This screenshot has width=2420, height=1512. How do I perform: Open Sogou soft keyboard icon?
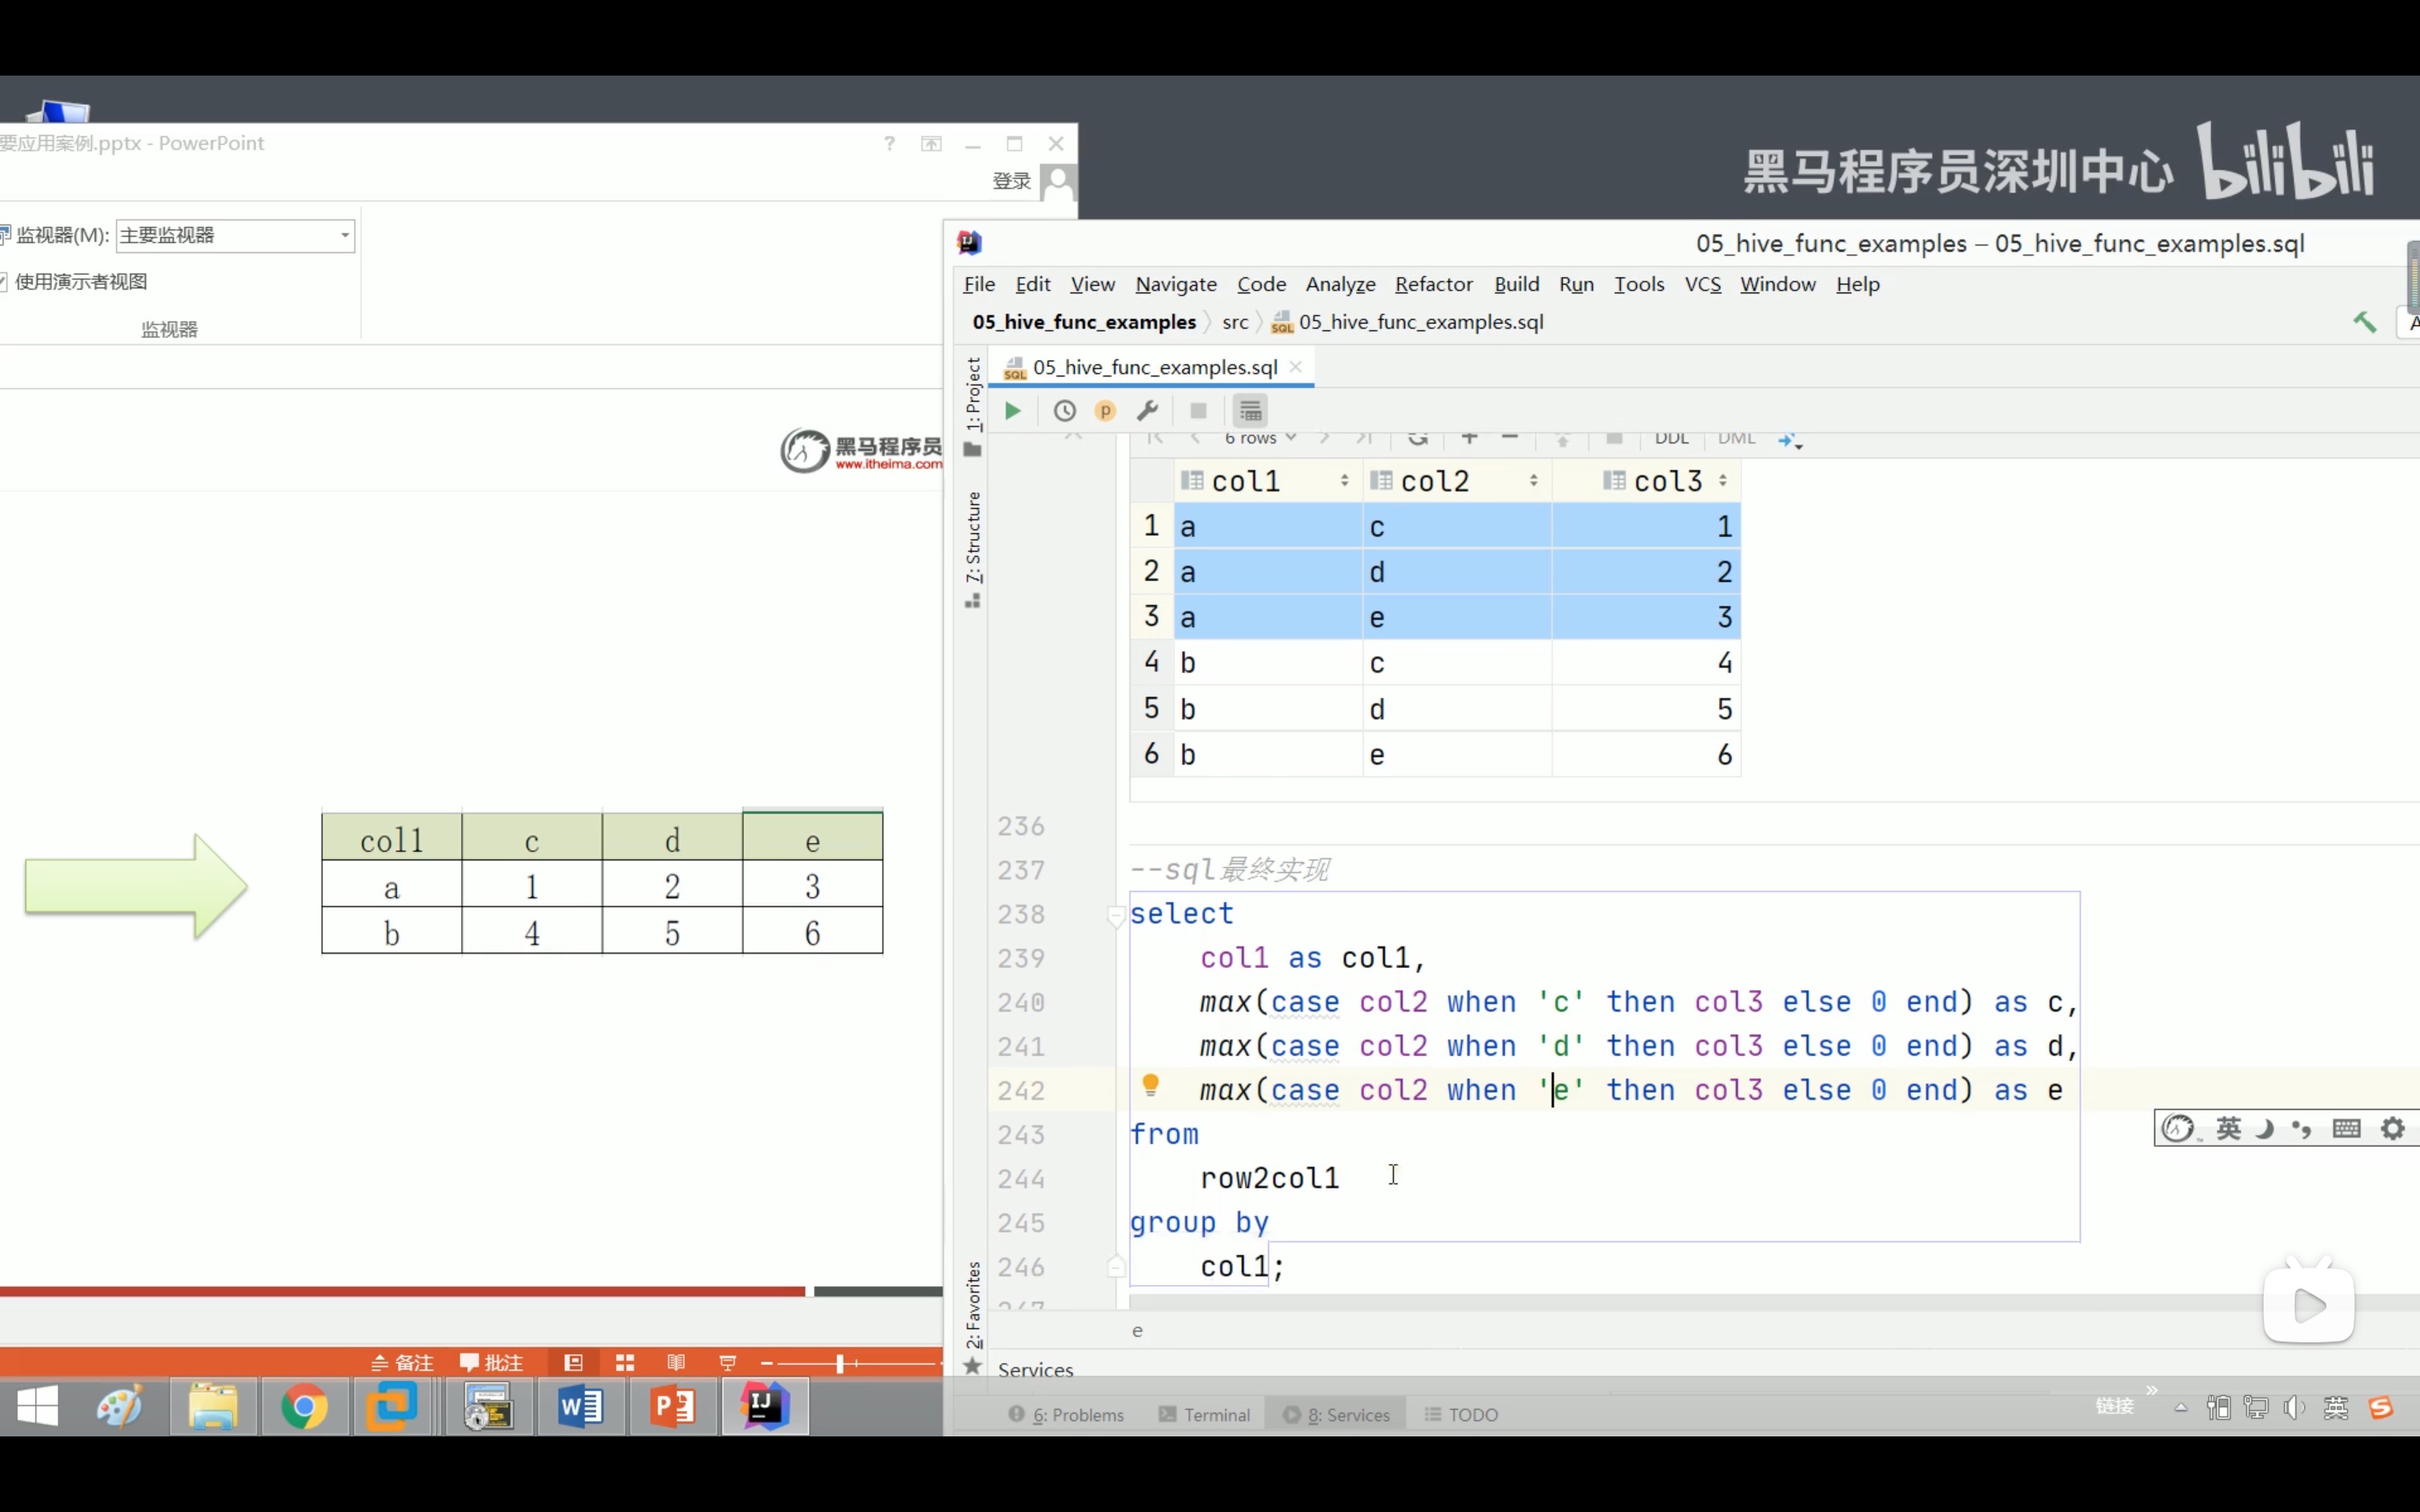(2346, 1129)
